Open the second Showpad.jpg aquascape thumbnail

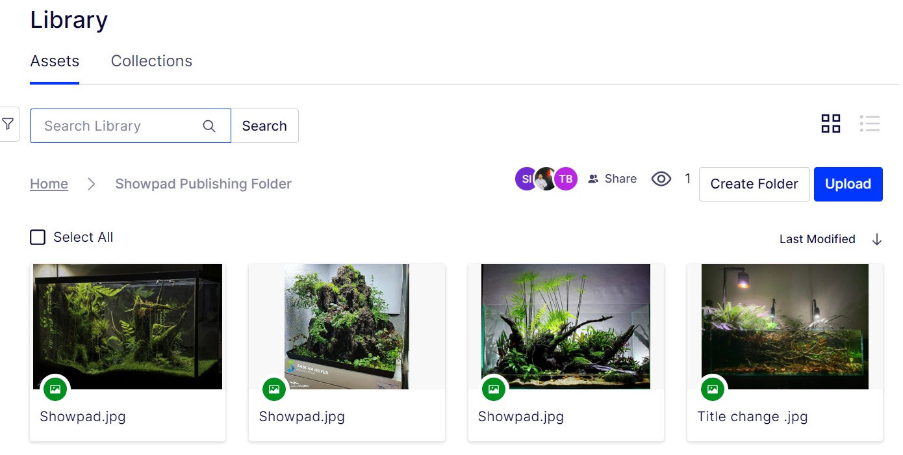346,326
